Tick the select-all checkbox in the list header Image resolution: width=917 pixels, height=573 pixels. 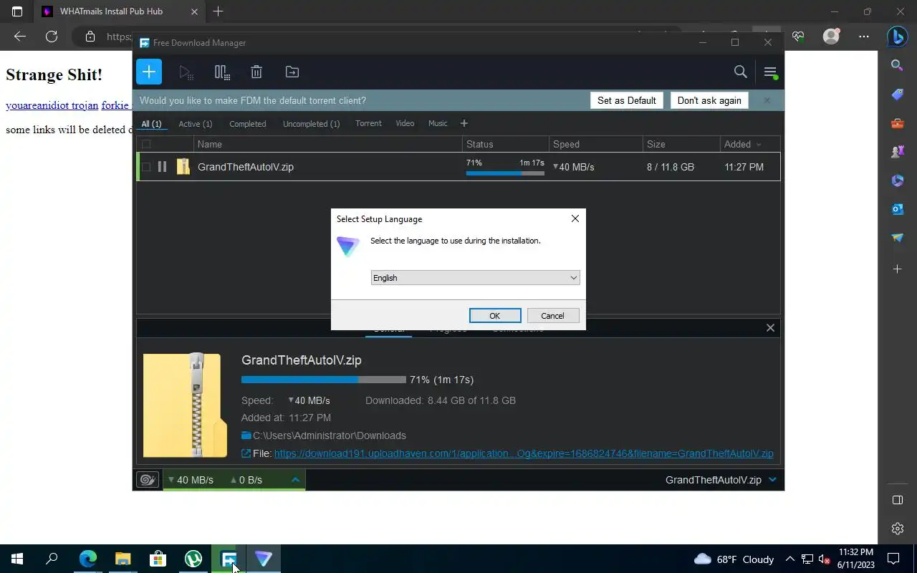coord(146,144)
